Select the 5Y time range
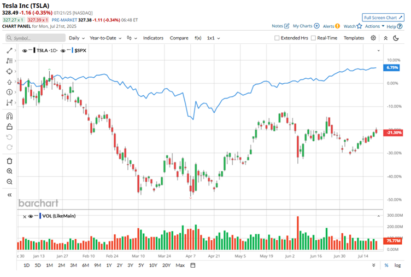 141,265
